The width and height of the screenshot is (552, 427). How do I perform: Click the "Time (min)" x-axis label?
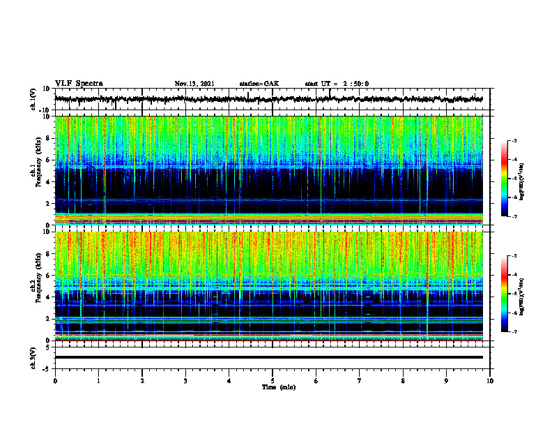click(x=279, y=387)
